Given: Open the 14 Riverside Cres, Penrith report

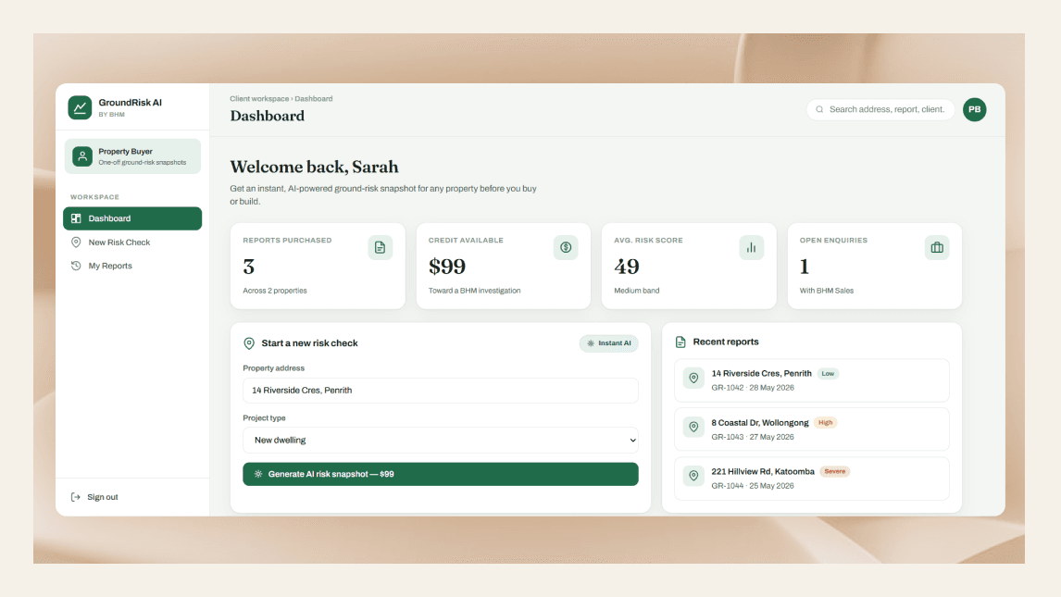Looking at the screenshot, I should coord(811,380).
